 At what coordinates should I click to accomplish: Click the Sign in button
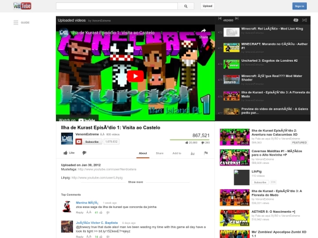pyautogui.click(x=299, y=6)
